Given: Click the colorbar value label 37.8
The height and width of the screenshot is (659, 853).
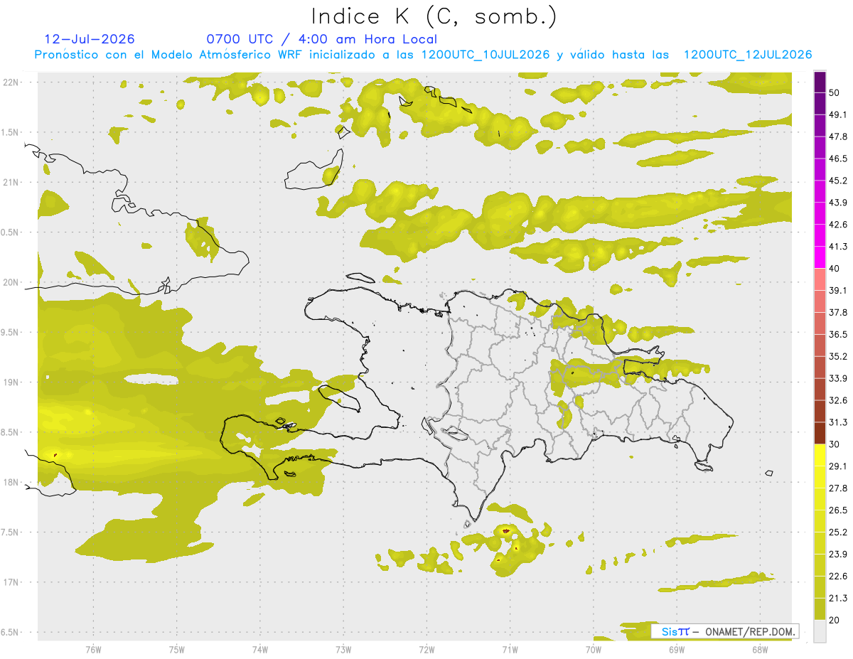Looking at the screenshot, I should point(838,312).
